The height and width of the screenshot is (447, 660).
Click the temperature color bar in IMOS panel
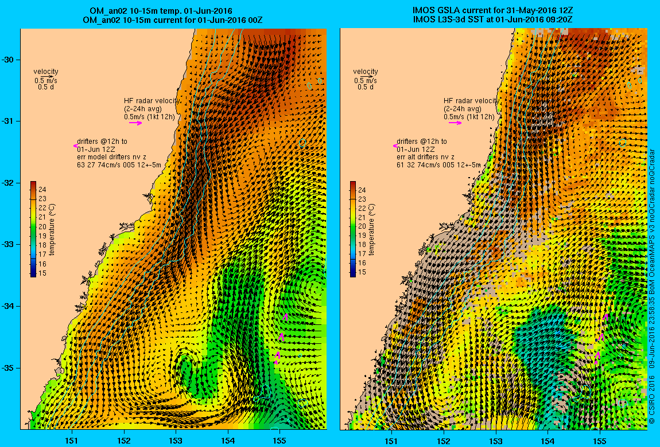[x=353, y=229]
